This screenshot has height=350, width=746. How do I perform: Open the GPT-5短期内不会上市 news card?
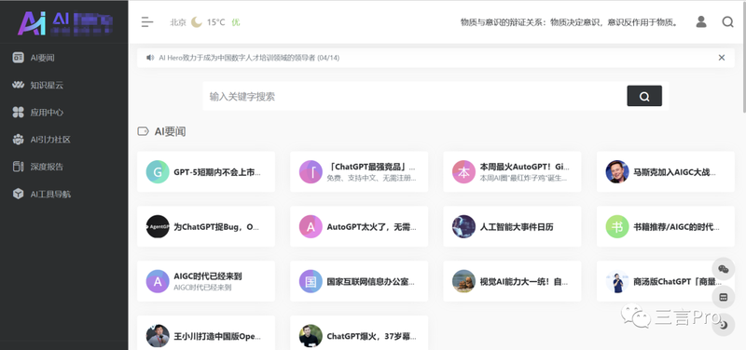pos(206,172)
